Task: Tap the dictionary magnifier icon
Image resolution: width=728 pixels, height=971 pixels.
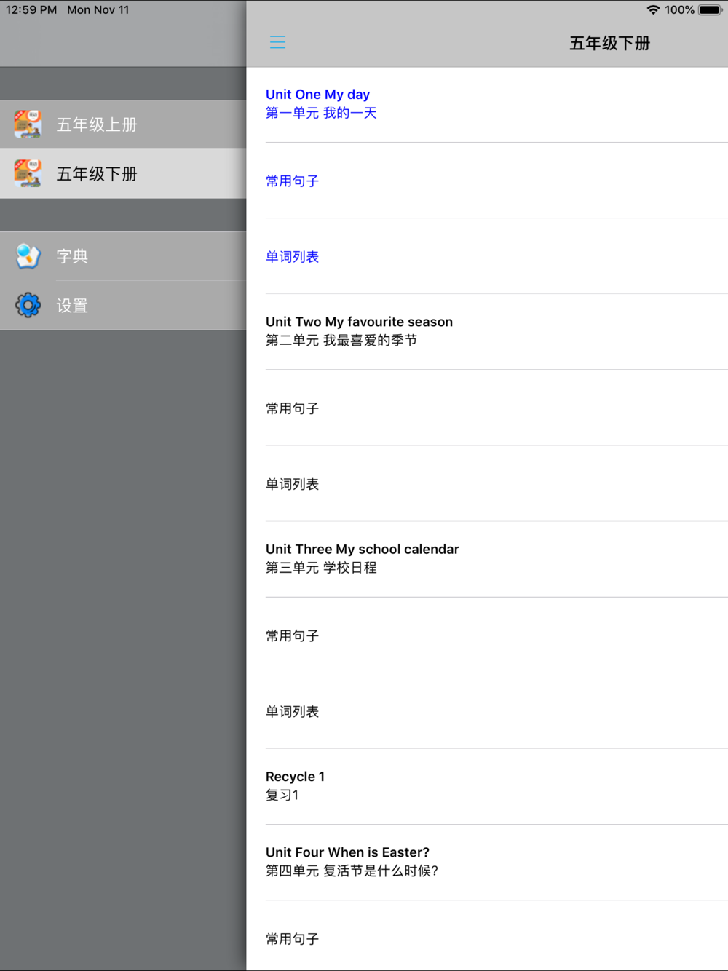Action: coord(28,256)
